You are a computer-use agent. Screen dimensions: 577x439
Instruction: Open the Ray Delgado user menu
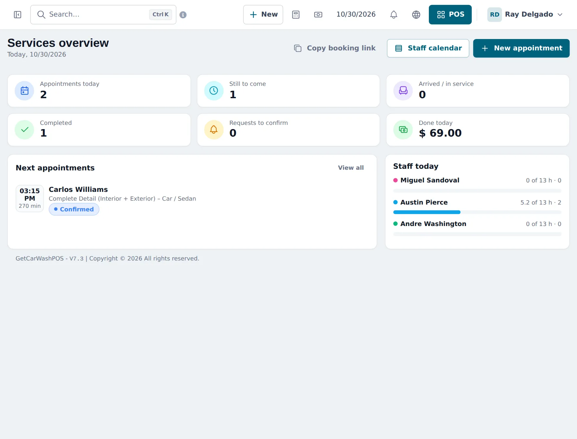pos(525,15)
